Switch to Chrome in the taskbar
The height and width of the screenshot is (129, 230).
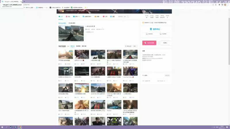pos(20,127)
